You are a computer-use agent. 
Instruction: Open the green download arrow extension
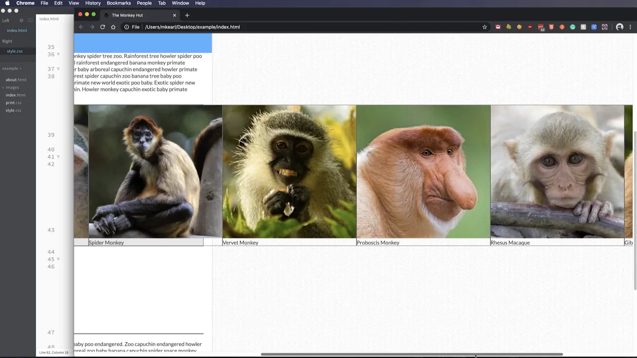pos(509,27)
